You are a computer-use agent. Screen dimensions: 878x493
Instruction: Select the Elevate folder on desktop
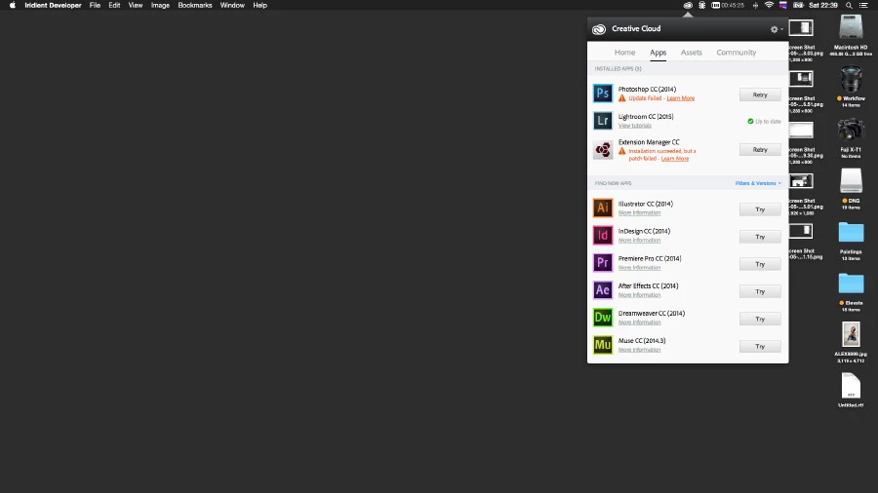pyautogui.click(x=851, y=284)
